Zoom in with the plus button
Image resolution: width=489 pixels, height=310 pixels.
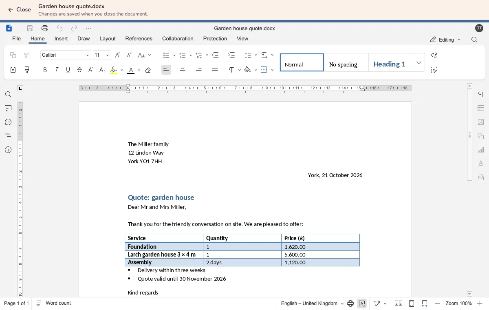[480, 303]
